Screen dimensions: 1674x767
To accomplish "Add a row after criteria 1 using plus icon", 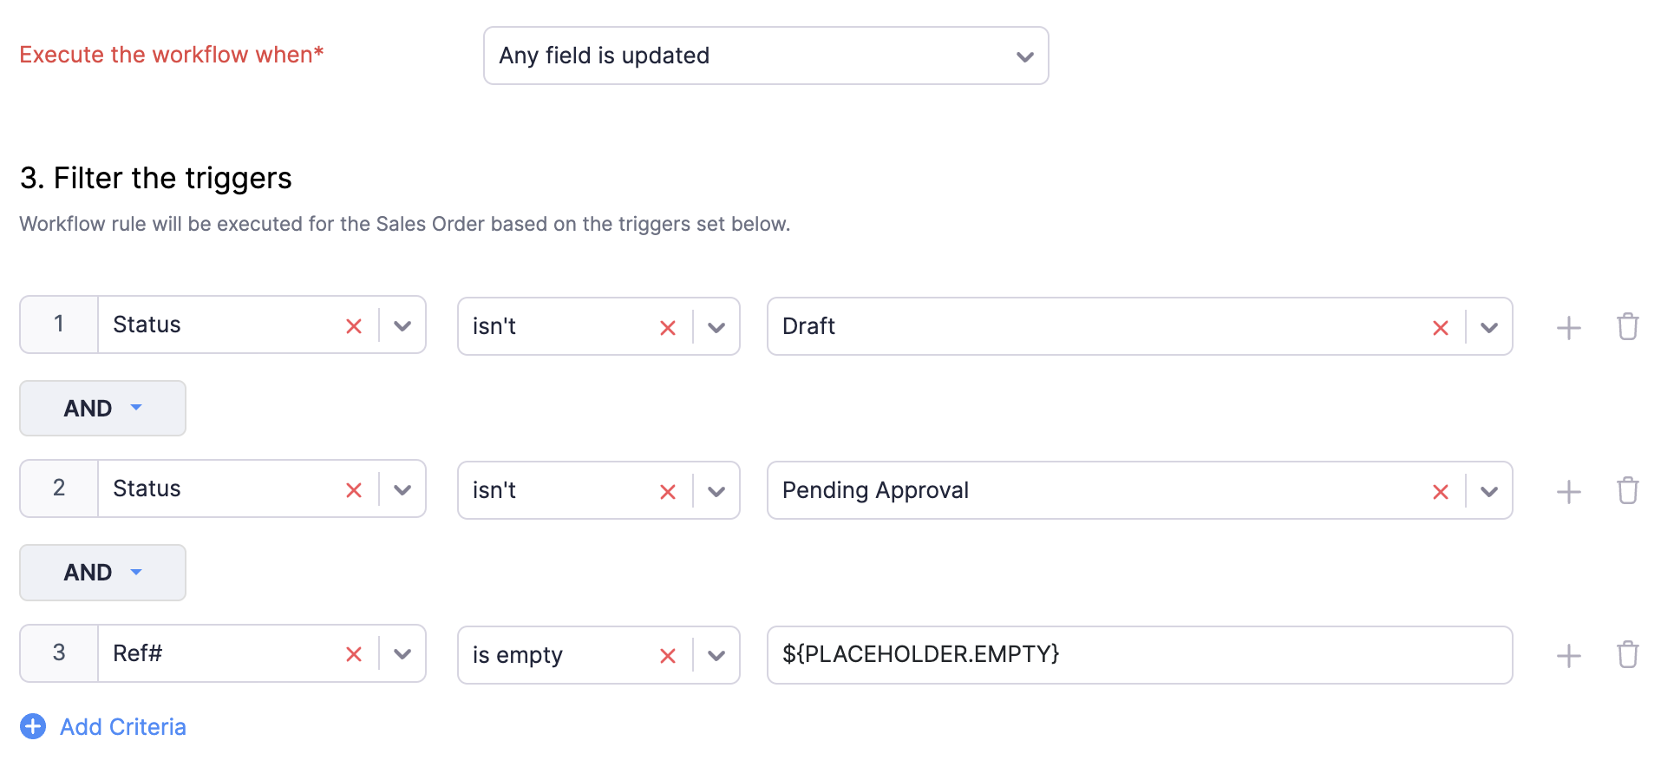I will (1568, 328).
